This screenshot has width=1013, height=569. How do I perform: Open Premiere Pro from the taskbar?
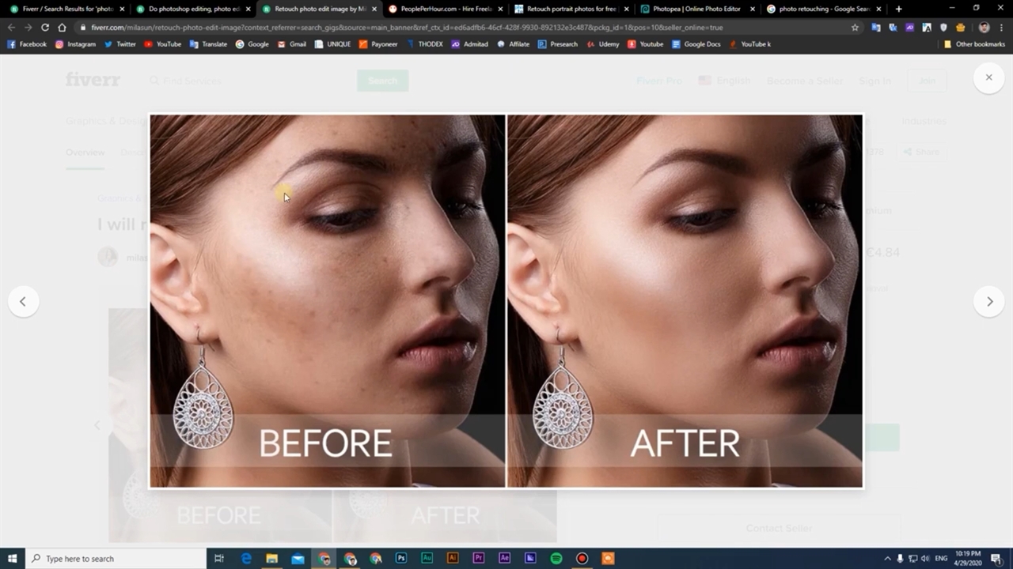(479, 559)
